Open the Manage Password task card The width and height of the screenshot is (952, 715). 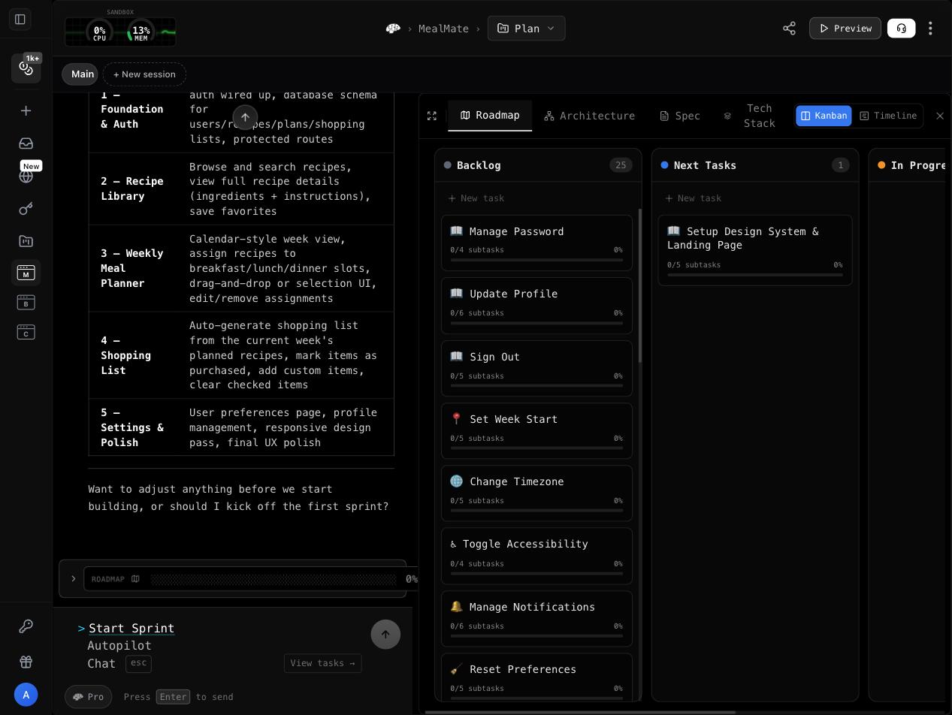(x=536, y=243)
